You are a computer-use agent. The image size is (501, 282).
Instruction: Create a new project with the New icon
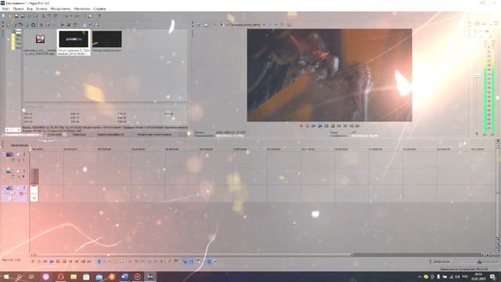point(4,16)
